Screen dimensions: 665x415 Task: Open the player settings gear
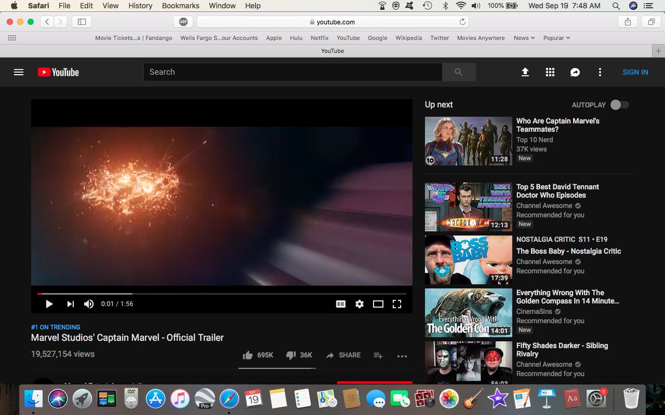tap(359, 304)
